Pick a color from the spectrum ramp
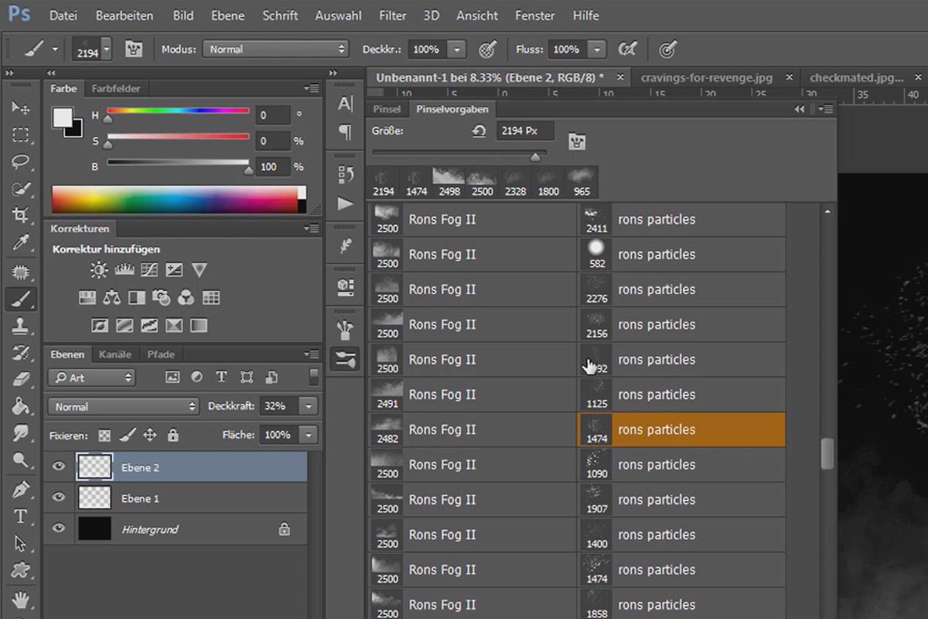The height and width of the screenshot is (619, 928). (x=176, y=199)
